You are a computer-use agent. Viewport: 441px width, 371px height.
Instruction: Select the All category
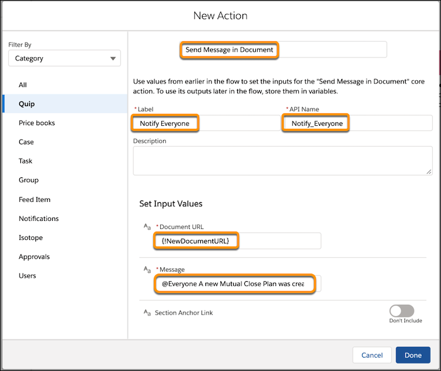coord(23,85)
